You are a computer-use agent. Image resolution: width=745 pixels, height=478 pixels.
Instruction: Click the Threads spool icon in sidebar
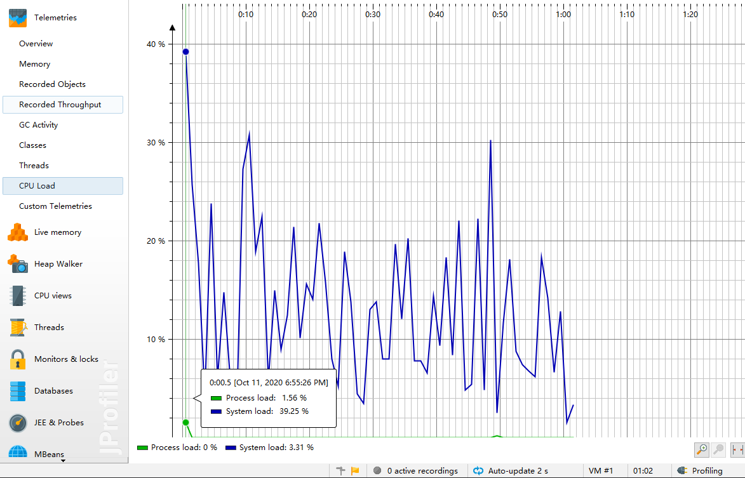[x=18, y=328]
